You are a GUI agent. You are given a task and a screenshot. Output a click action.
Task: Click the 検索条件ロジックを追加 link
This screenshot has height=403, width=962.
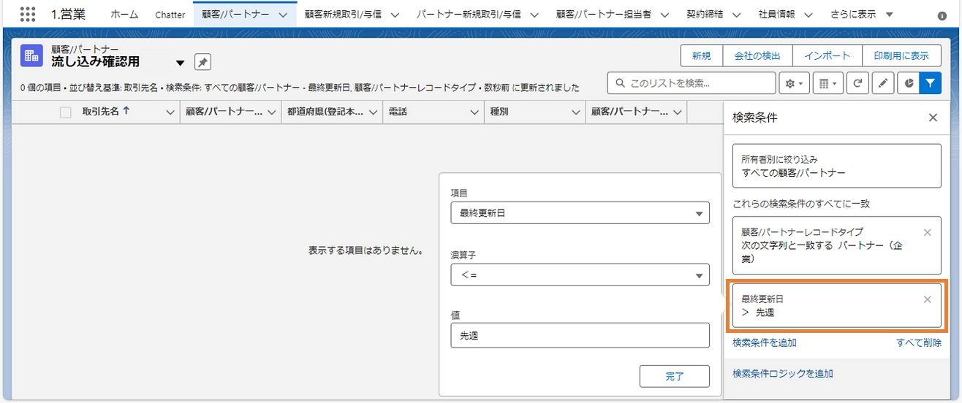click(783, 374)
